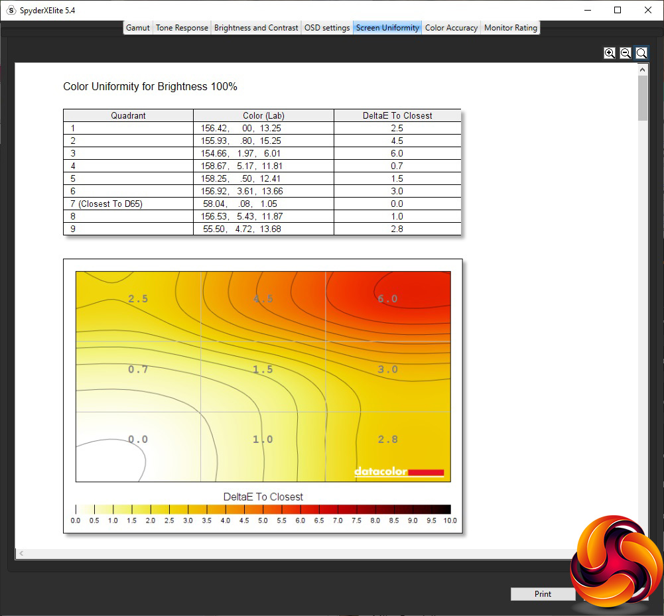664x616 pixels.
Task: Click the DeltaE color scale bar
Action: click(263, 509)
